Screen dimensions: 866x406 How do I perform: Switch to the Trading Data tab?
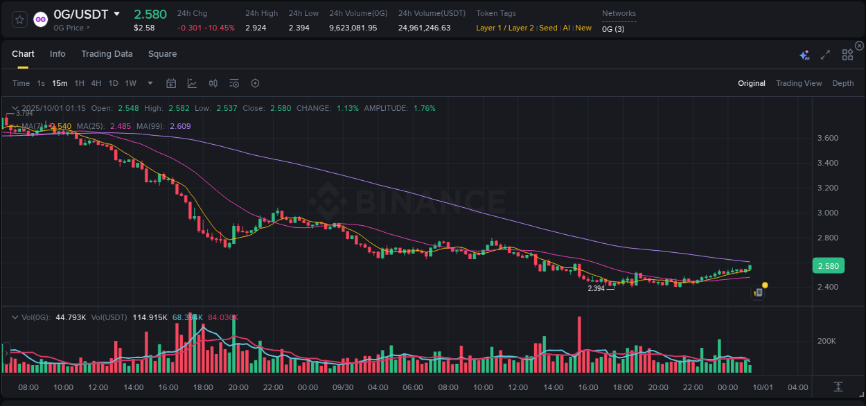click(x=107, y=54)
